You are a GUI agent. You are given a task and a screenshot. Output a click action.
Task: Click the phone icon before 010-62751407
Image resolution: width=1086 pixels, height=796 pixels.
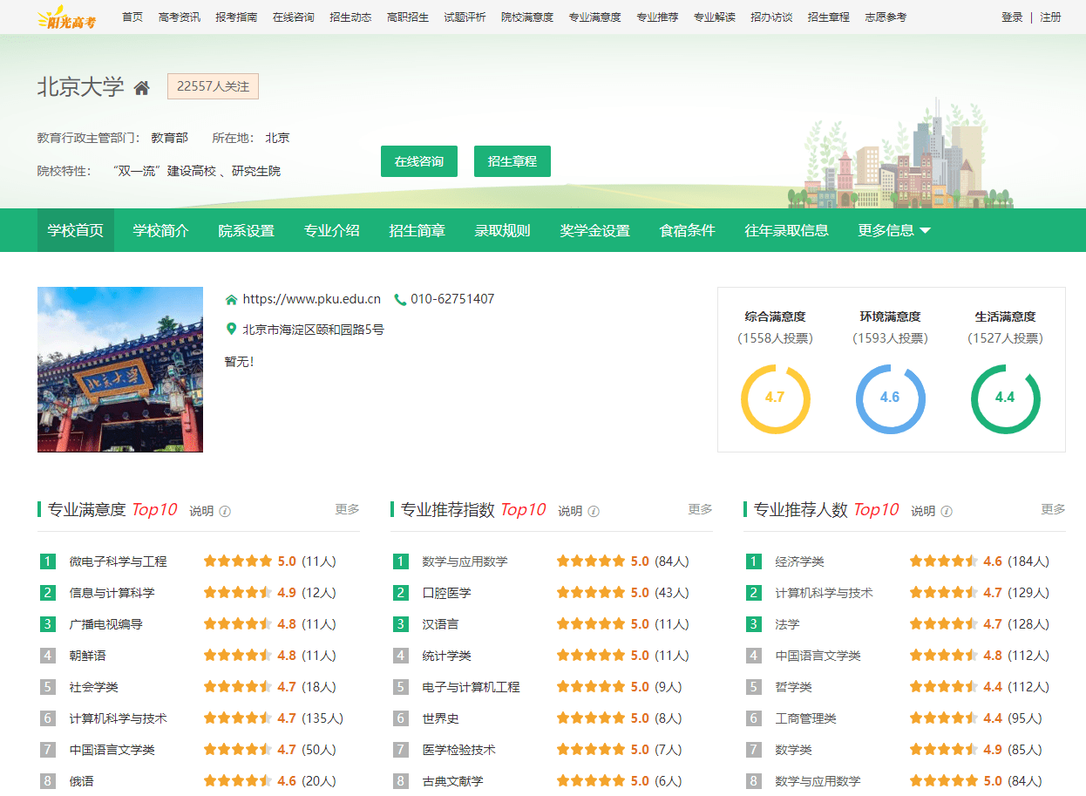400,300
